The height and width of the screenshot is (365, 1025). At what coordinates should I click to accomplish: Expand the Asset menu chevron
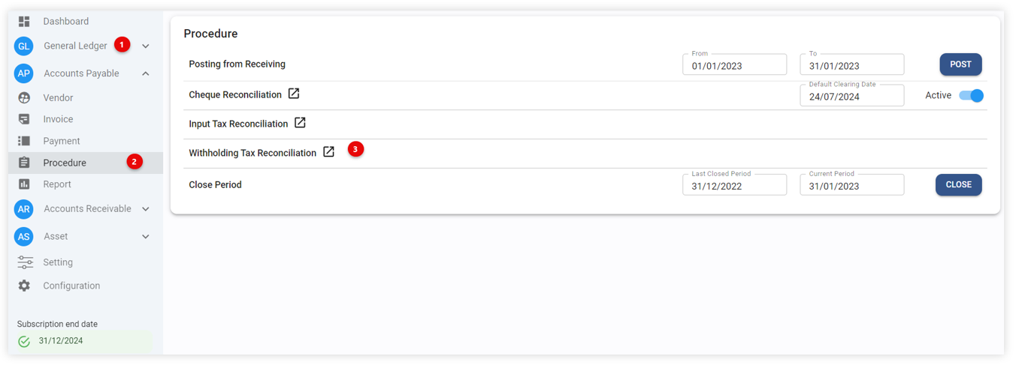146,237
